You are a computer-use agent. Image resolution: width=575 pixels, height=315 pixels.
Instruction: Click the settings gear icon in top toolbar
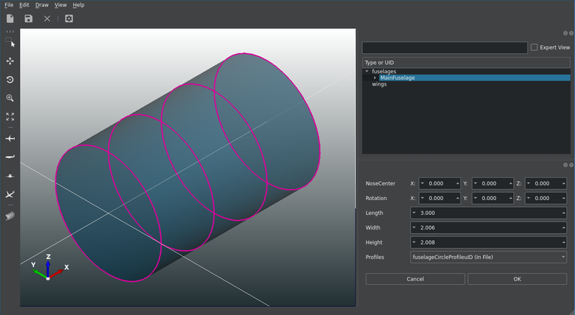pyautogui.click(x=69, y=19)
